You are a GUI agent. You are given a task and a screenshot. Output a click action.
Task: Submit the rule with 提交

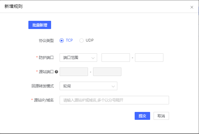click(x=142, y=116)
